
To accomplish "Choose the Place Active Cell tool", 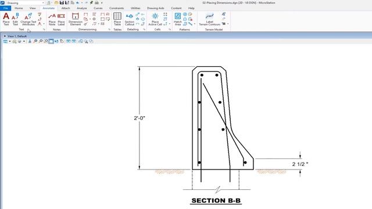I will pos(155,19).
